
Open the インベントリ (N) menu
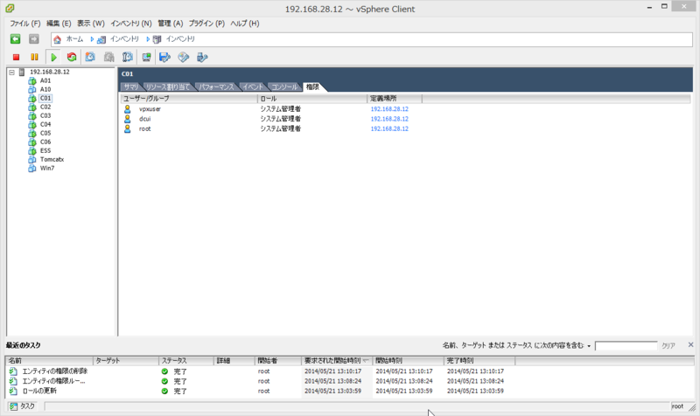click(130, 24)
